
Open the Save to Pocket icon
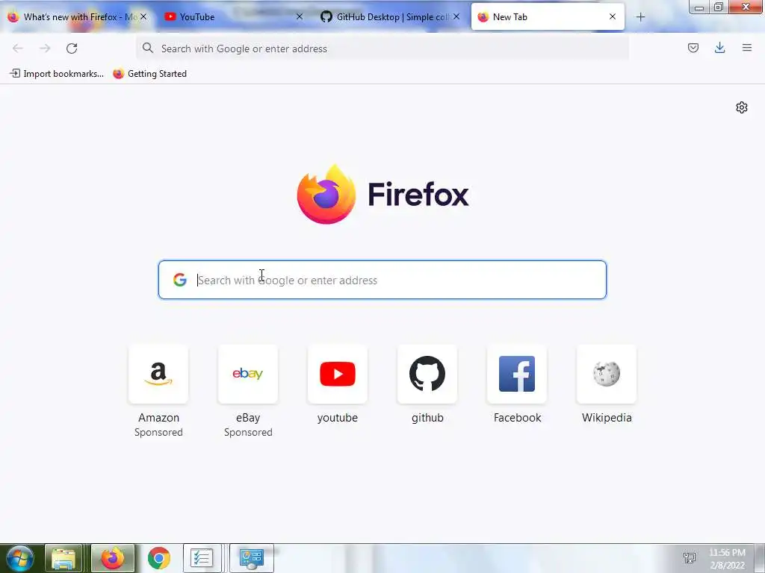tap(693, 48)
